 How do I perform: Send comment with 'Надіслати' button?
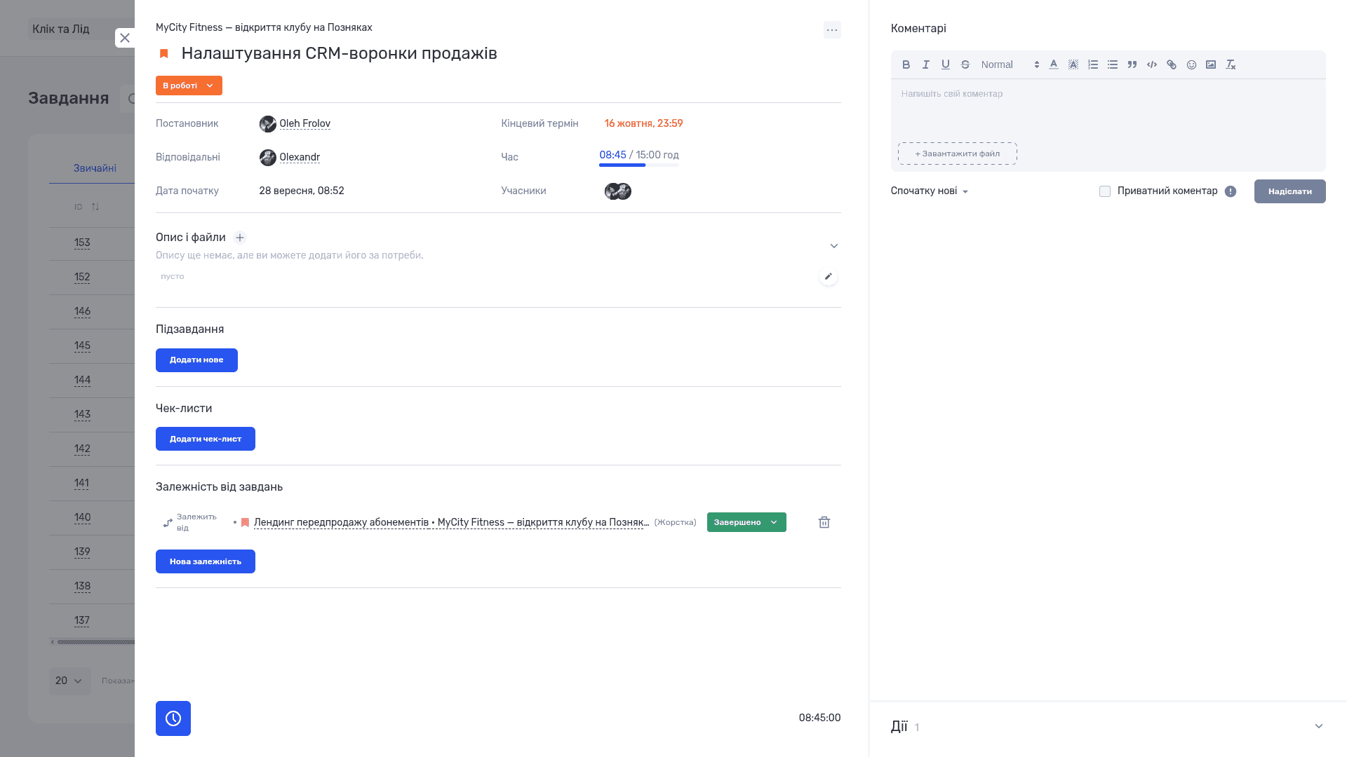1289,191
